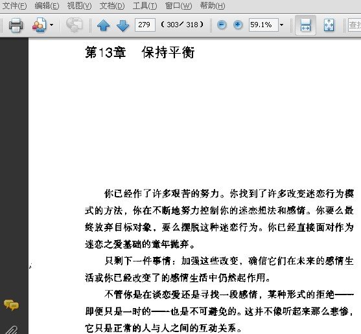
Task: Open the 文件(F) menu
Action: pos(14,6)
